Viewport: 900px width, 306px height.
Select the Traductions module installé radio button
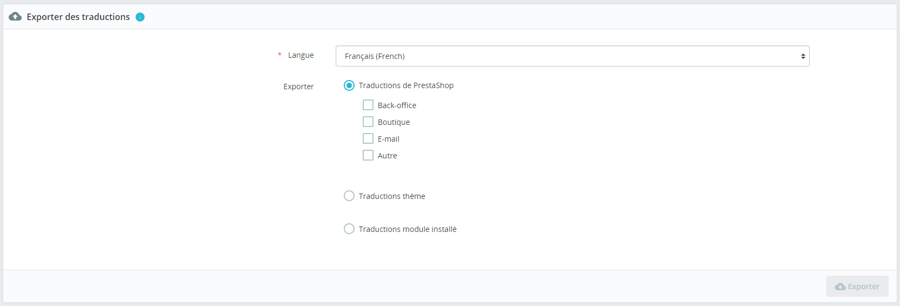click(349, 229)
